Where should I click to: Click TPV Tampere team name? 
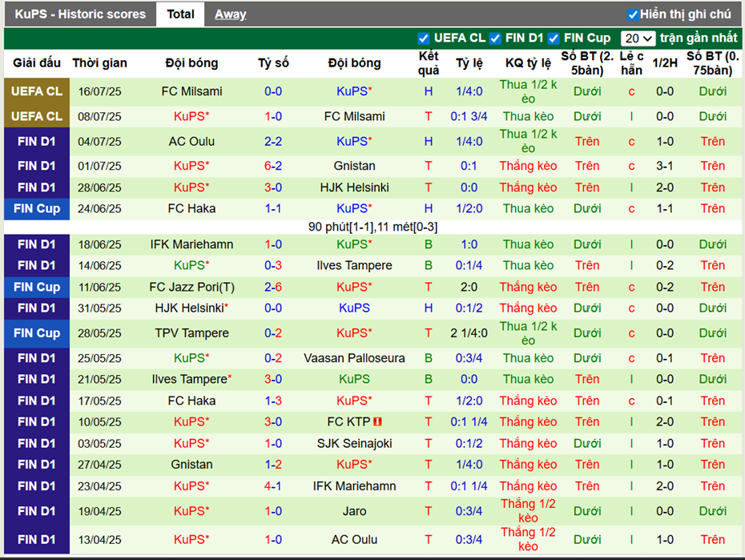(x=192, y=333)
